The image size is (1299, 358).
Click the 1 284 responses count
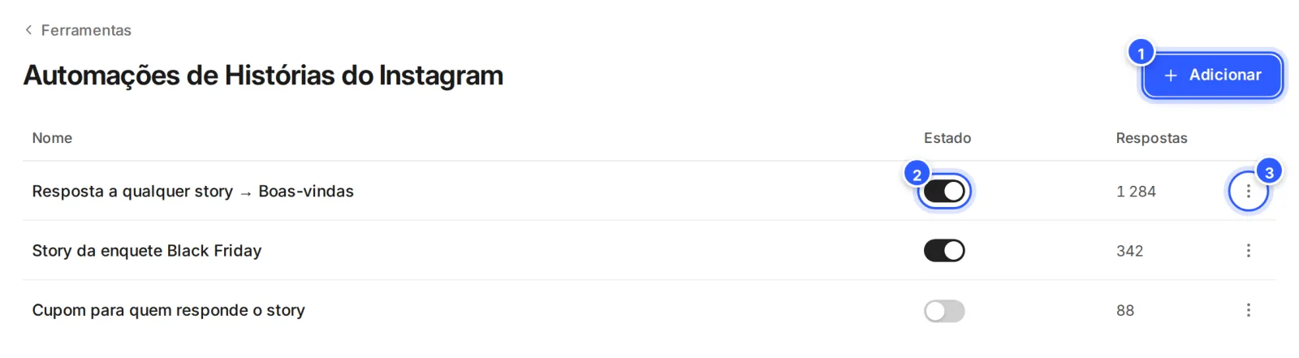[1136, 192]
